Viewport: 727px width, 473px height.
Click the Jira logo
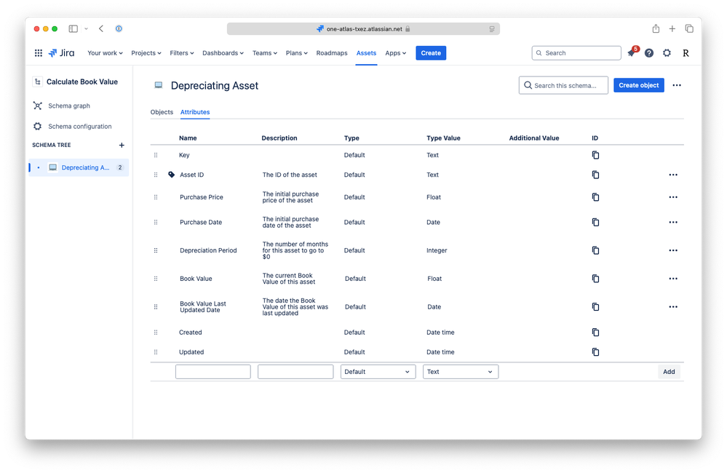[x=61, y=53]
